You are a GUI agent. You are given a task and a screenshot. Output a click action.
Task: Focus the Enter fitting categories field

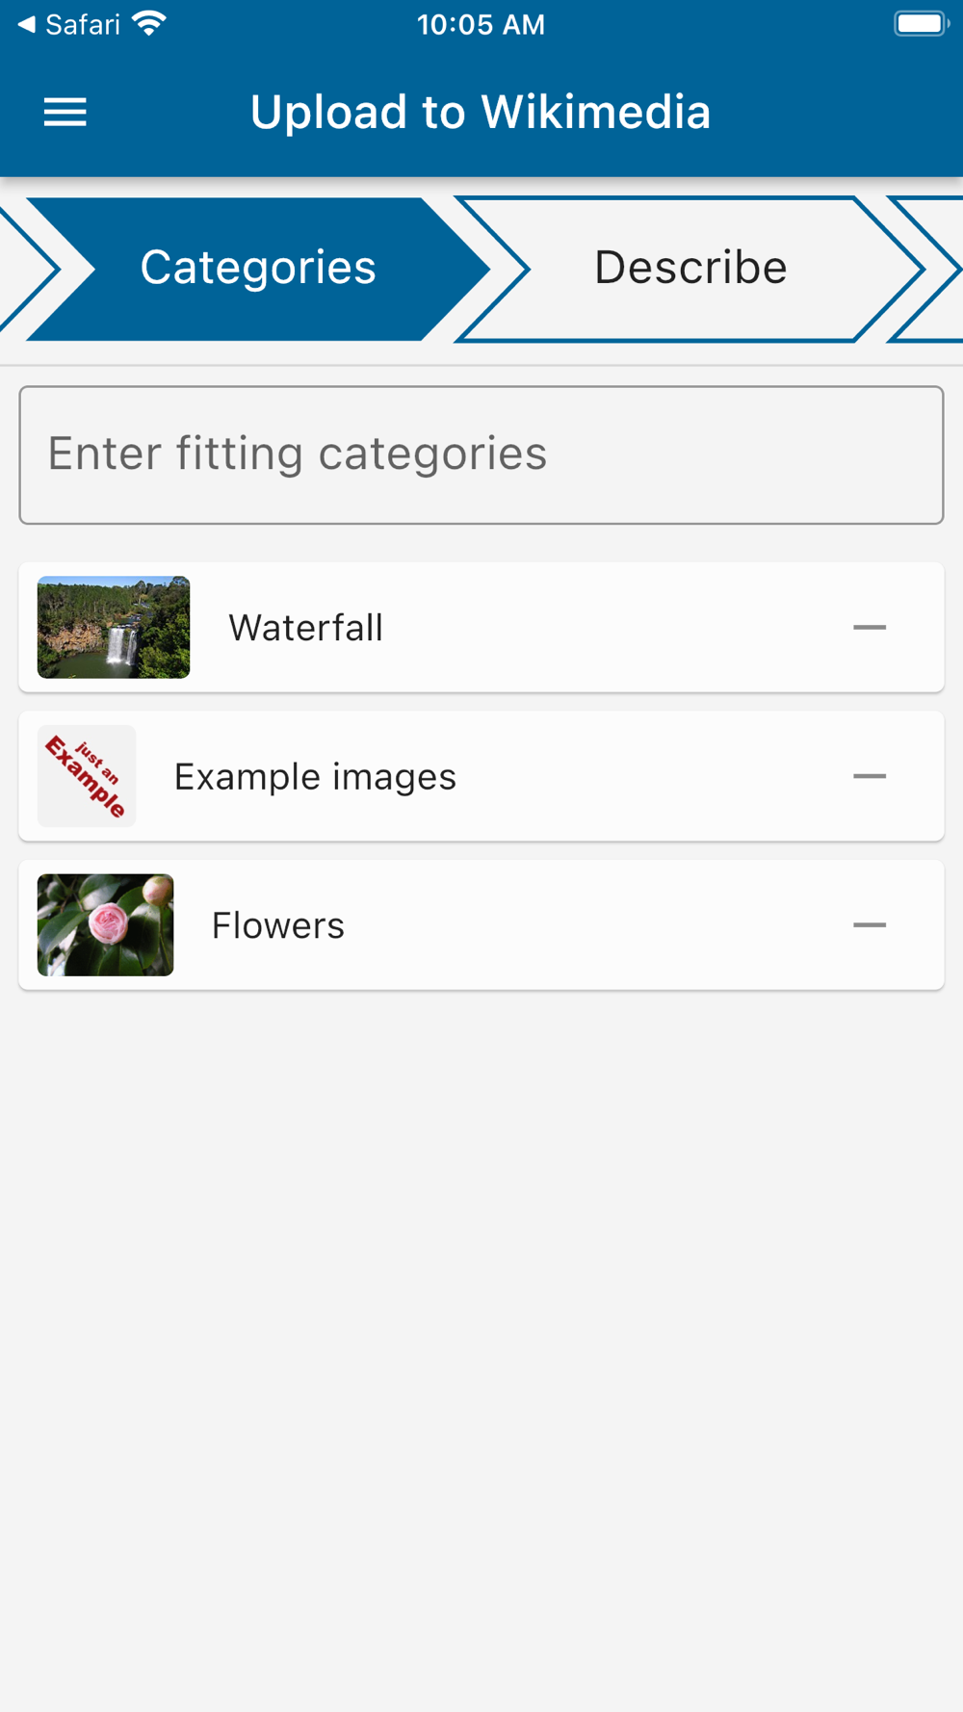coord(481,454)
